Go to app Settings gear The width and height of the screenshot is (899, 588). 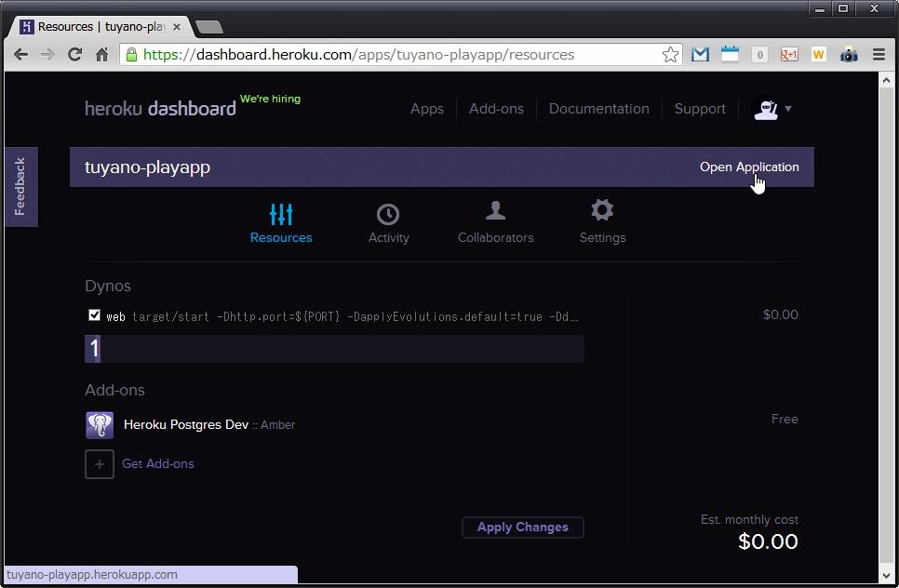pos(602,211)
